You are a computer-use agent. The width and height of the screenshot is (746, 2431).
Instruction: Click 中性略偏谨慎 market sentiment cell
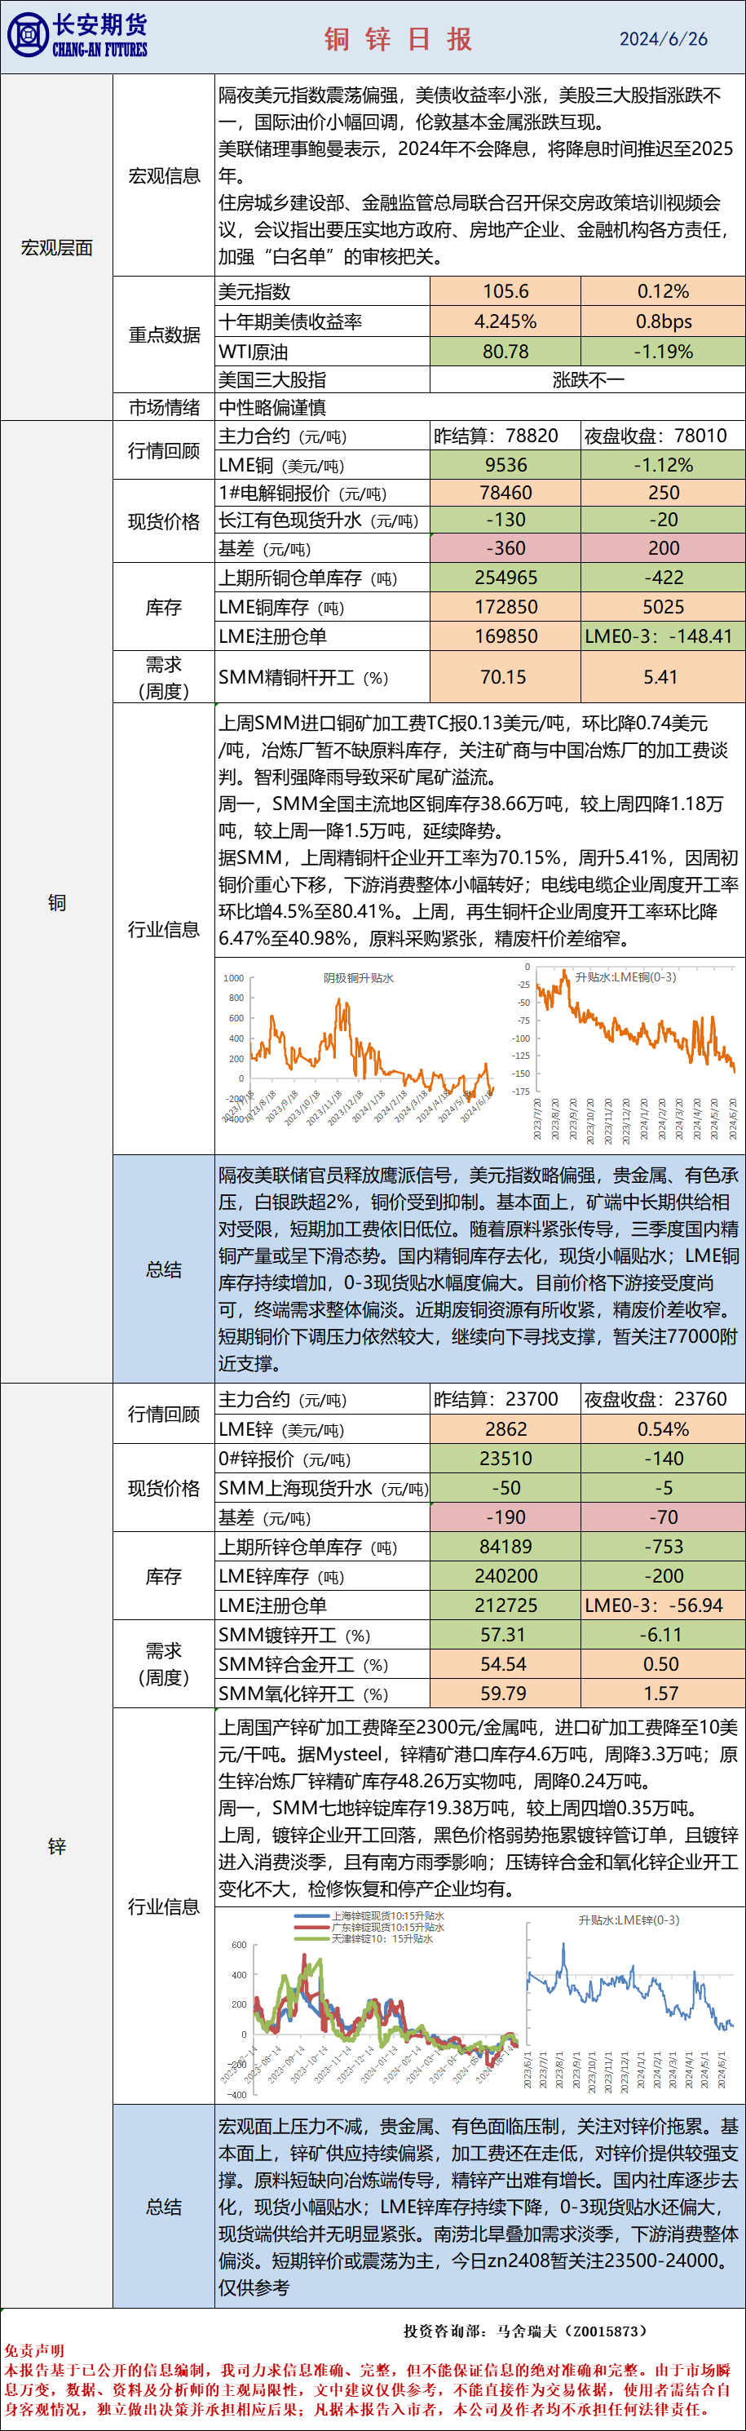pos(480,407)
